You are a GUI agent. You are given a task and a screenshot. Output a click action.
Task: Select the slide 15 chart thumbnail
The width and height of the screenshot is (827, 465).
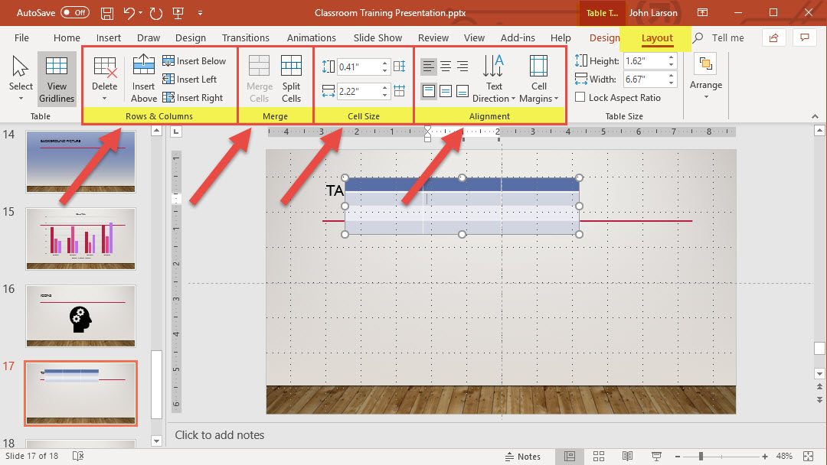pyautogui.click(x=80, y=237)
